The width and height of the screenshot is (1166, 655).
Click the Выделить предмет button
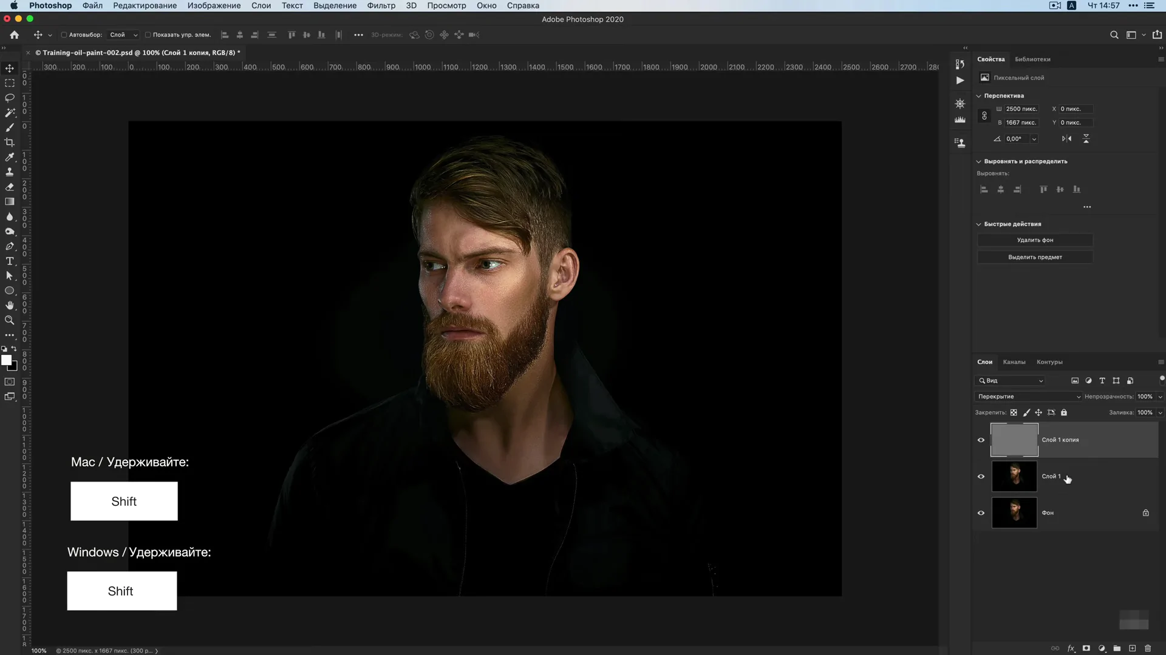[x=1035, y=257]
